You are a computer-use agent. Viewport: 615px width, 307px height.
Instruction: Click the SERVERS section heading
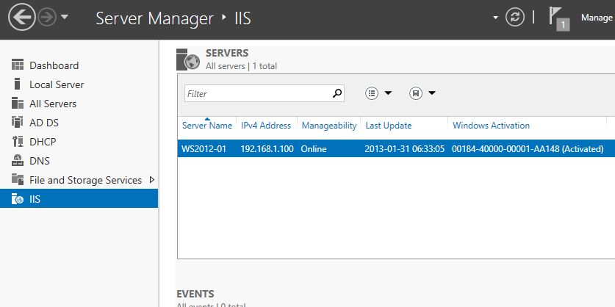point(227,53)
